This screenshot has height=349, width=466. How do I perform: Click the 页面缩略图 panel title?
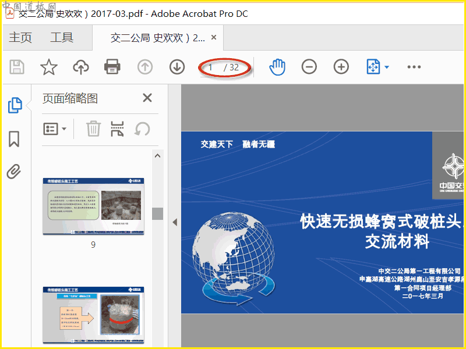point(70,98)
